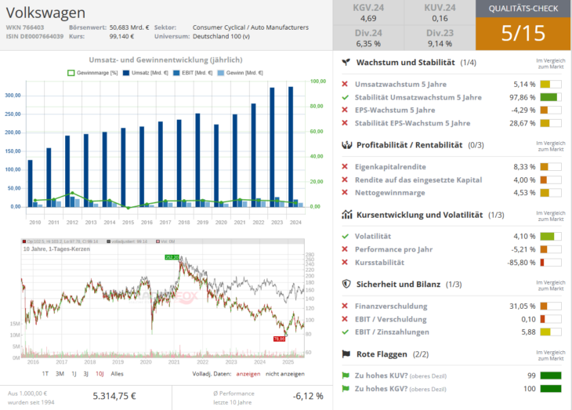Click the Volkswagen company title

click(45, 13)
